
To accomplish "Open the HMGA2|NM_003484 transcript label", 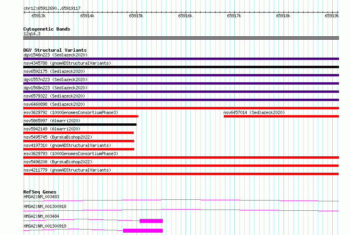I will (x=41, y=216).
